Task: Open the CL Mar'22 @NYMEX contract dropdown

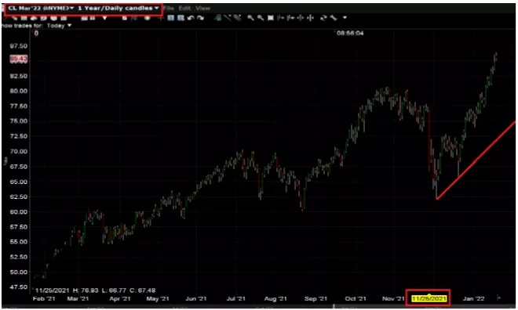Action: (40, 9)
